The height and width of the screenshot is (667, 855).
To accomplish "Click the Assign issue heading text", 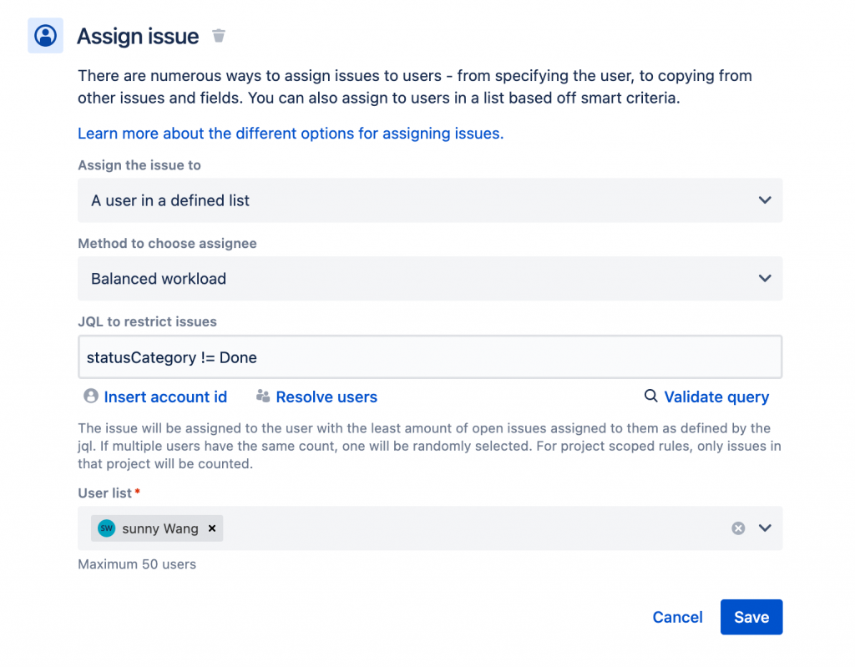I will (138, 37).
